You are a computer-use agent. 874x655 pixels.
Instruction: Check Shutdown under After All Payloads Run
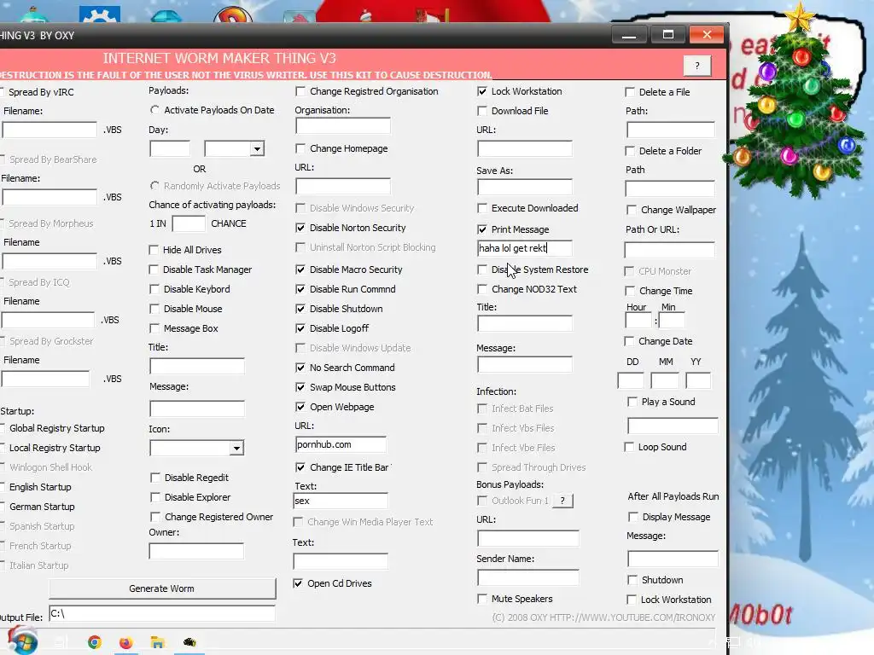[x=632, y=580]
